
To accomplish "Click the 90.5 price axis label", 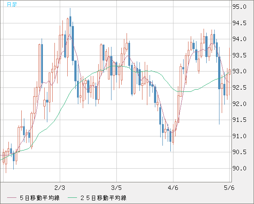I will (239, 152).
